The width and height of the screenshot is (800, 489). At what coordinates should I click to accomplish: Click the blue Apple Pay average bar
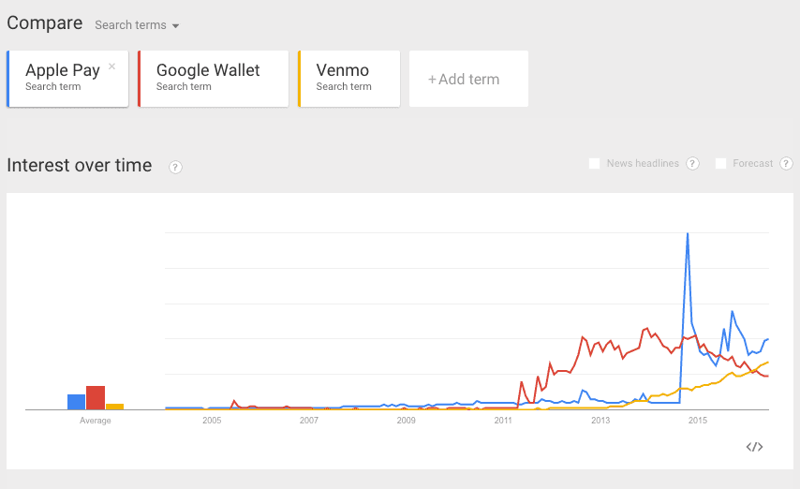[x=76, y=402]
